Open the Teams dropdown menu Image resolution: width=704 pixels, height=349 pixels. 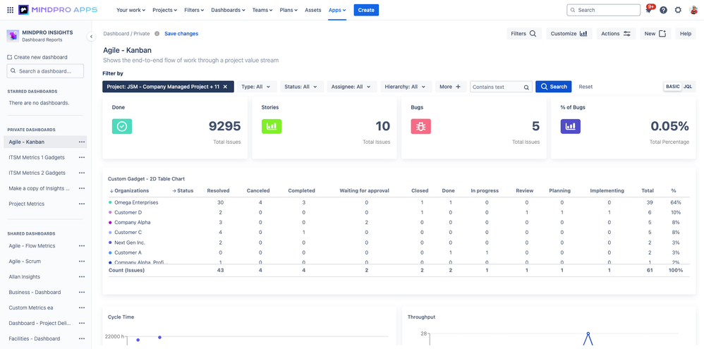pos(262,10)
